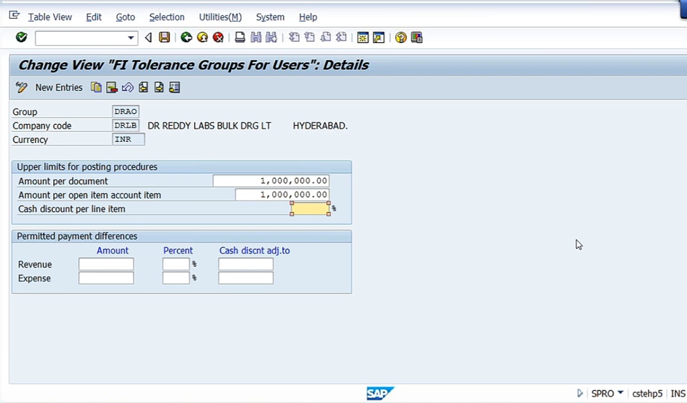The width and height of the screenshot is (687, 403).
Task: Click the Undo Change icon
Action: coord(127,87)
